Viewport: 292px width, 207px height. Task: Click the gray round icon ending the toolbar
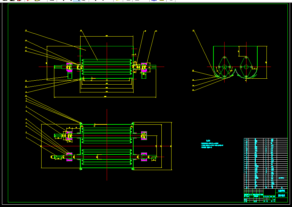click(171, 1)
